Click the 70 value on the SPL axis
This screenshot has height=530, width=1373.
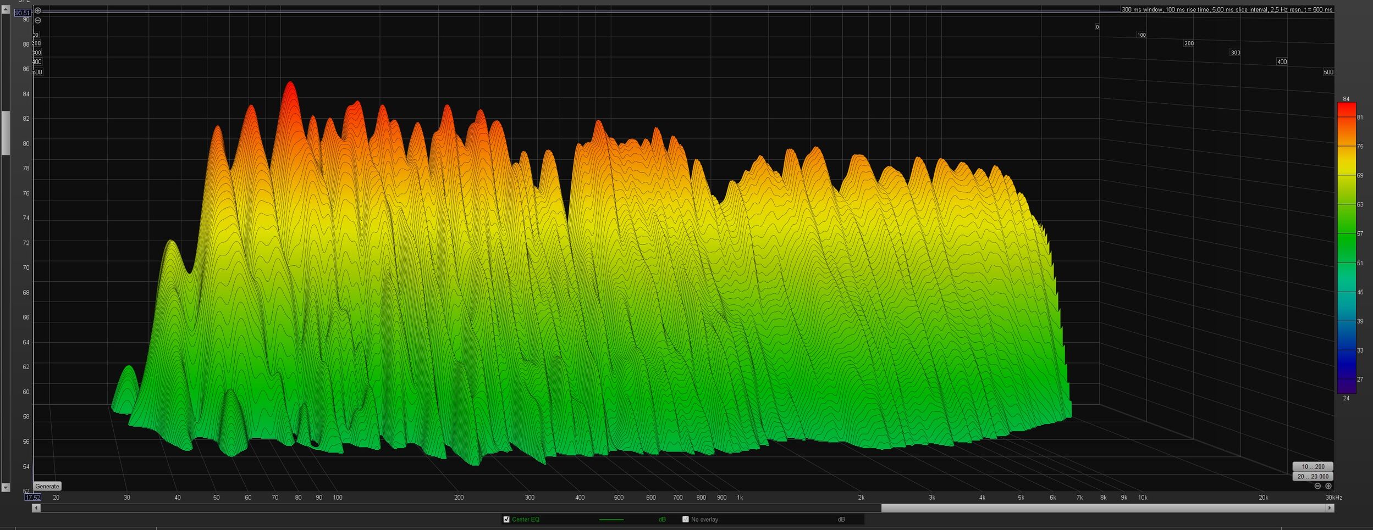point(26,268)
